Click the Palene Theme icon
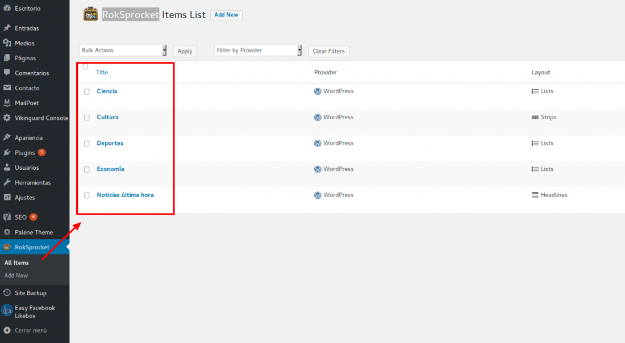 coord(7,232)
